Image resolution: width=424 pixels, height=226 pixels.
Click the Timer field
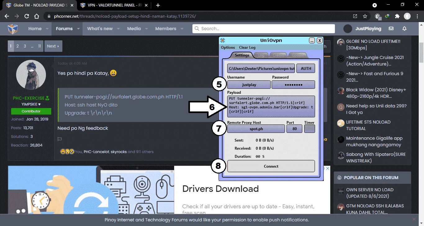click(309, 129)
